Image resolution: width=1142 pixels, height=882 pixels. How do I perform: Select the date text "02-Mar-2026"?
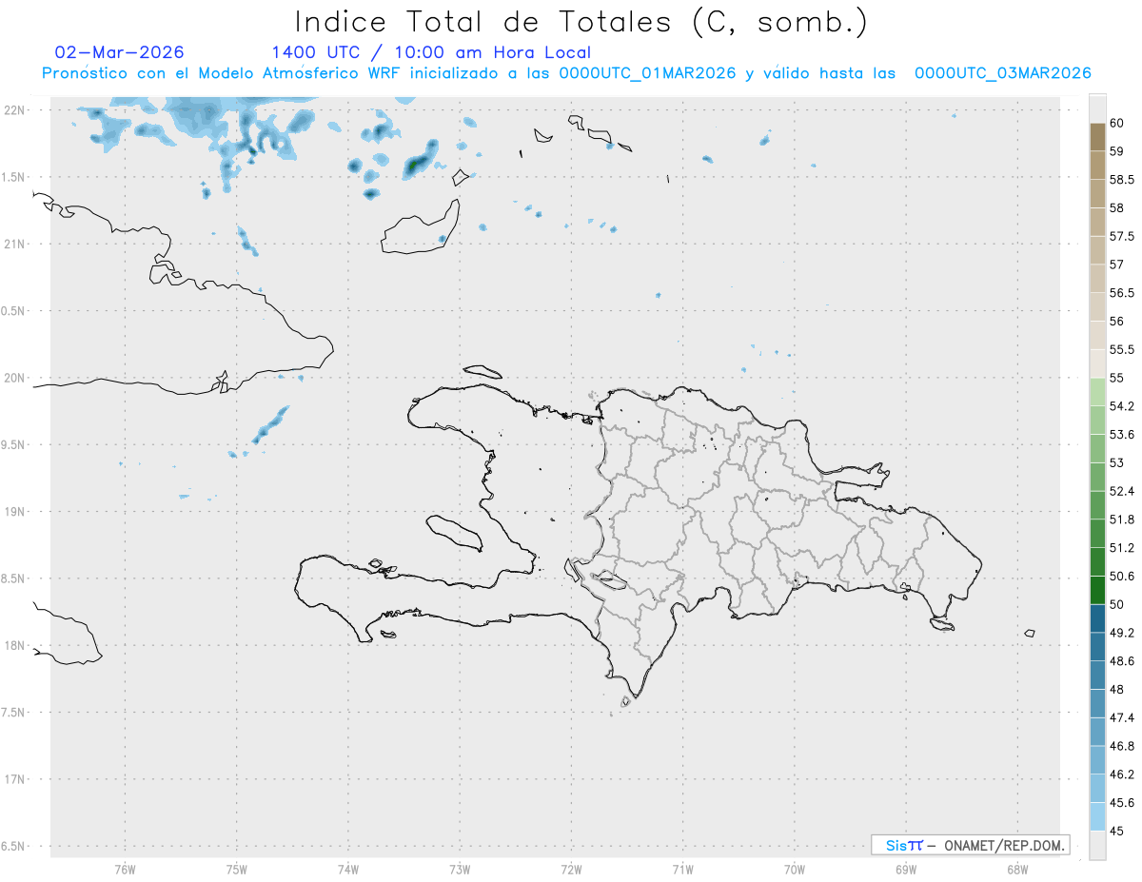click(120, 52)
